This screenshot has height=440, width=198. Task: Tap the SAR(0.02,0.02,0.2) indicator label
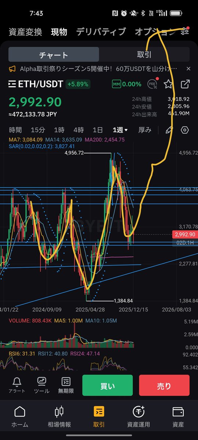point(41,146)
